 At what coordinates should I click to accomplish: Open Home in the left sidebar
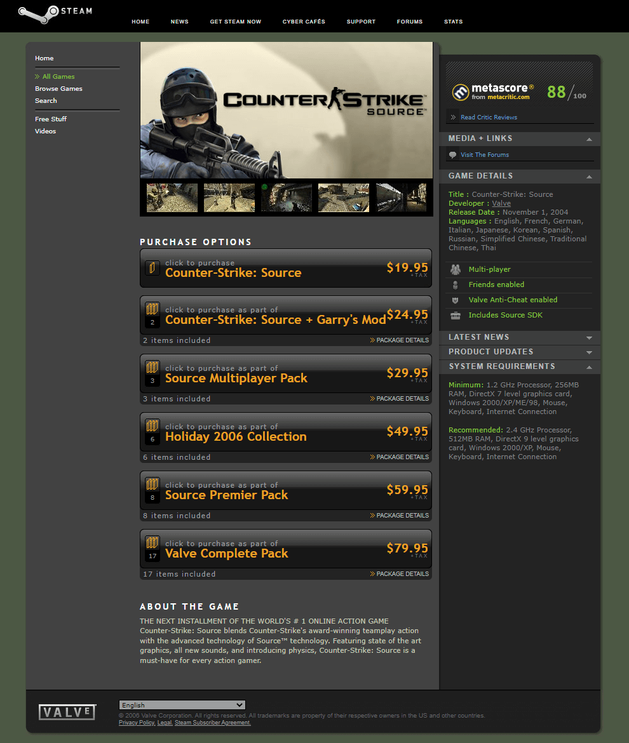tap(44, 58)
